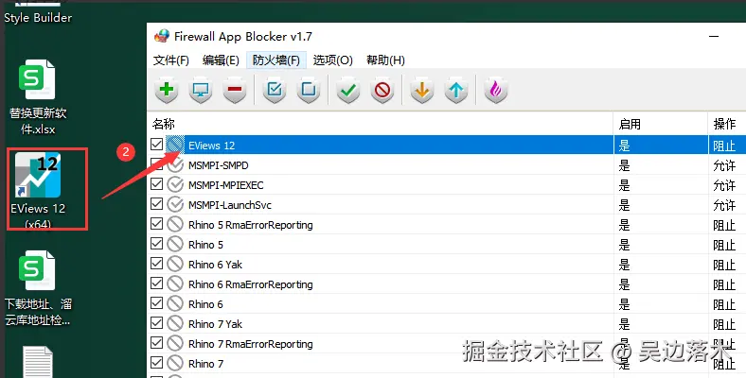
Task: Toggle the Rhino 6 Yak checkbox
Action: click(x=156, y=263)
